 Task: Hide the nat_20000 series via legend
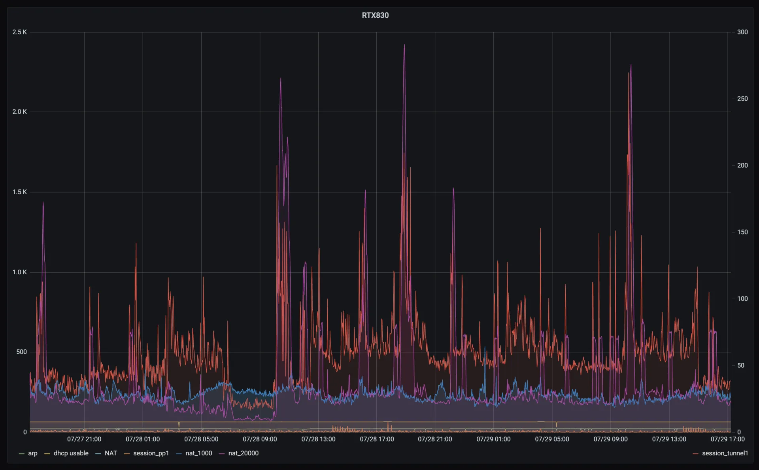[x=244, y=453]
